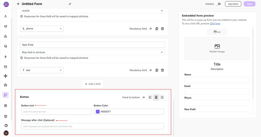Open the purple button color swatch
Image resolution: width=261 pixels, height=137 pixels.
[x=98, y=112]
